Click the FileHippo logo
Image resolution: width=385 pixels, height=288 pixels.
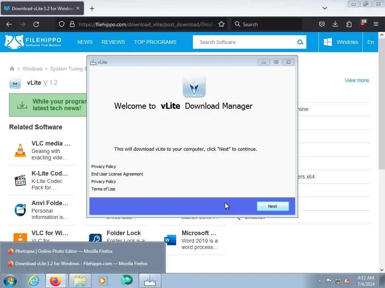point(33,42)
